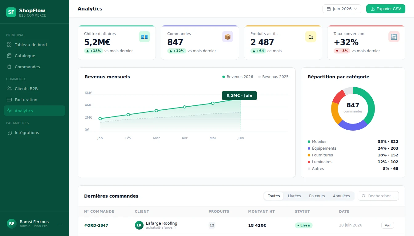Click the Livré status badge
414x236 pixels.
(x=304, y=225)
